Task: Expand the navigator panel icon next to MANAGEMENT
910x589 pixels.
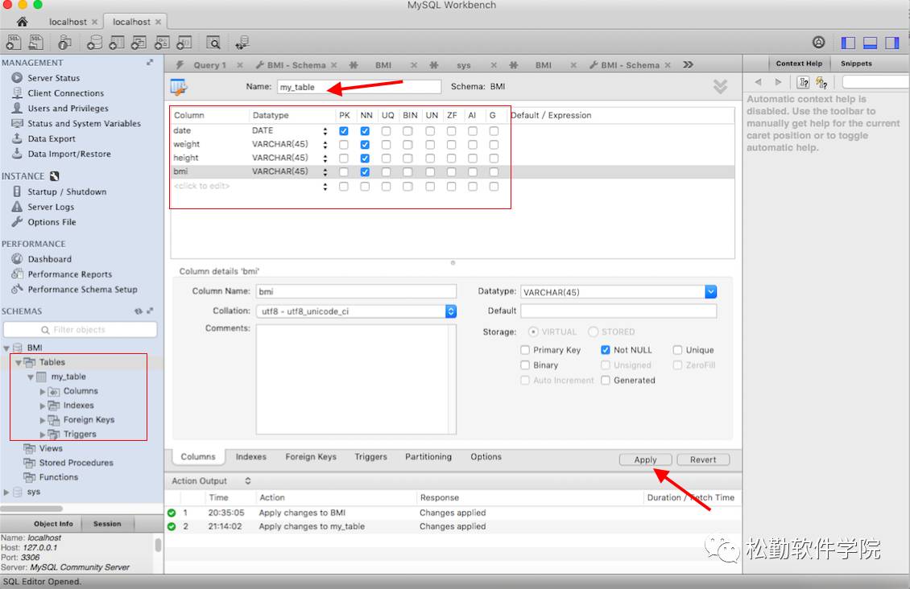Action: [x=150, y=62]
